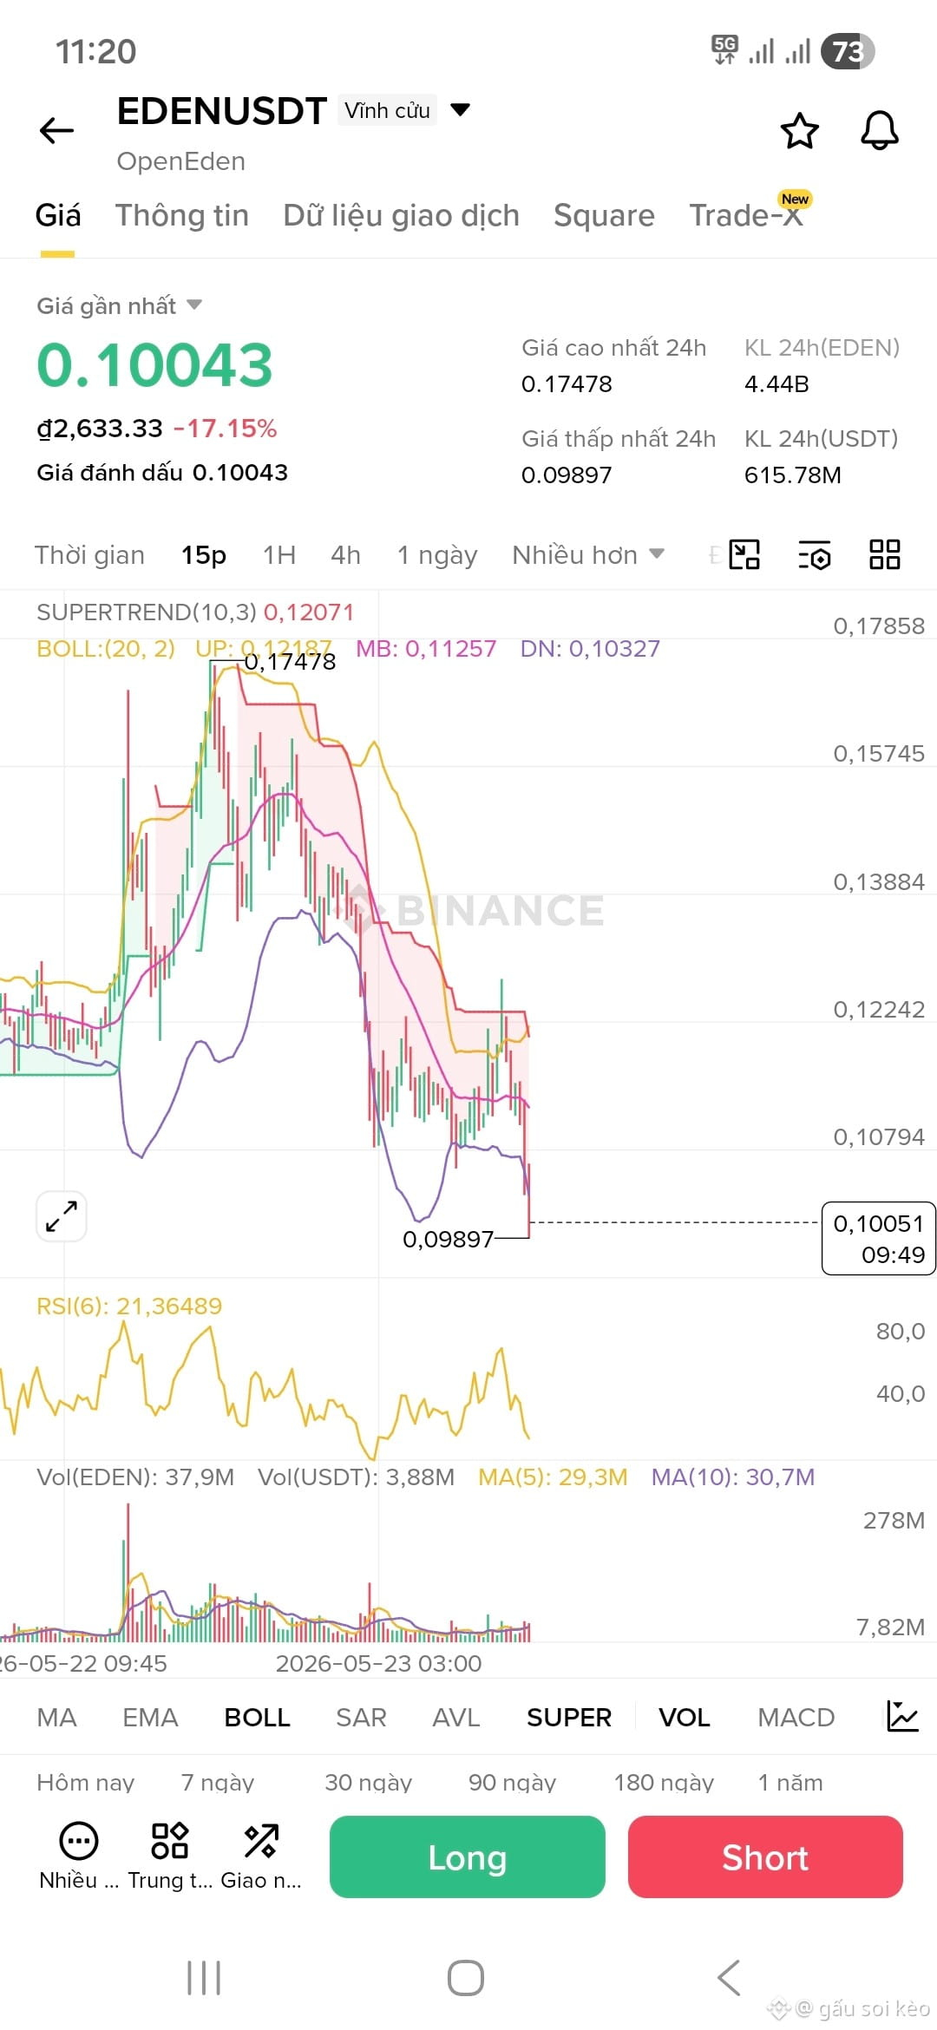Open the Nhiều more options icon
Viewport: 937px width, 2030px height.
(79, 1856)
